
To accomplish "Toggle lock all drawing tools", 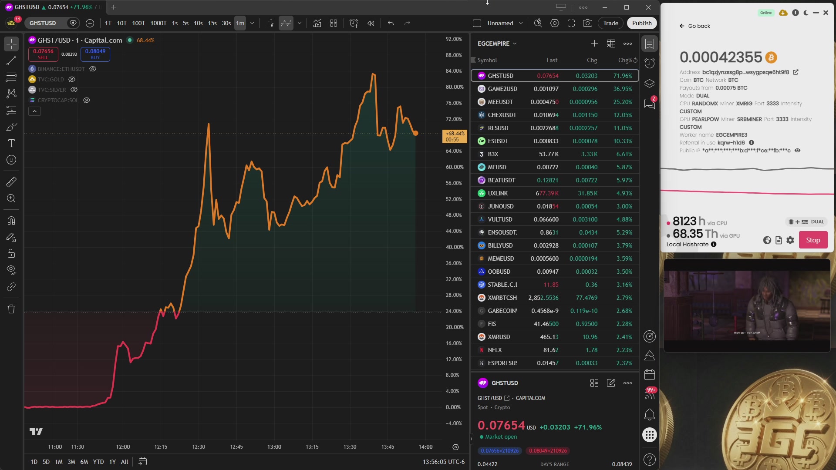I will point(11,254).
